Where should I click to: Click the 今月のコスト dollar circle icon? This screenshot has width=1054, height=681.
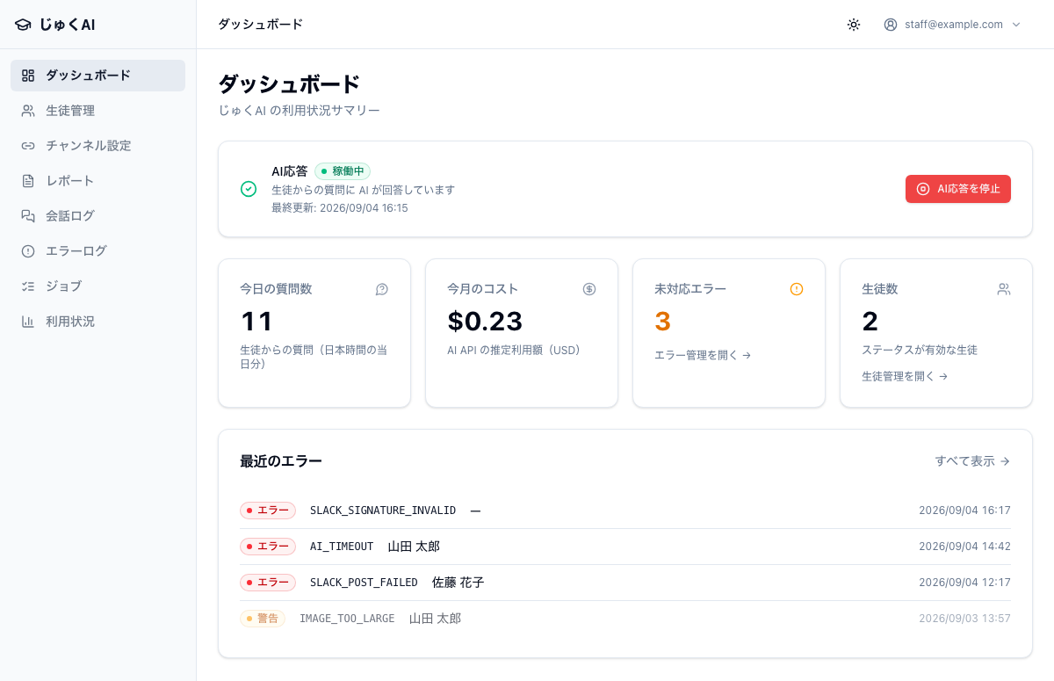[x=589, y=289]
